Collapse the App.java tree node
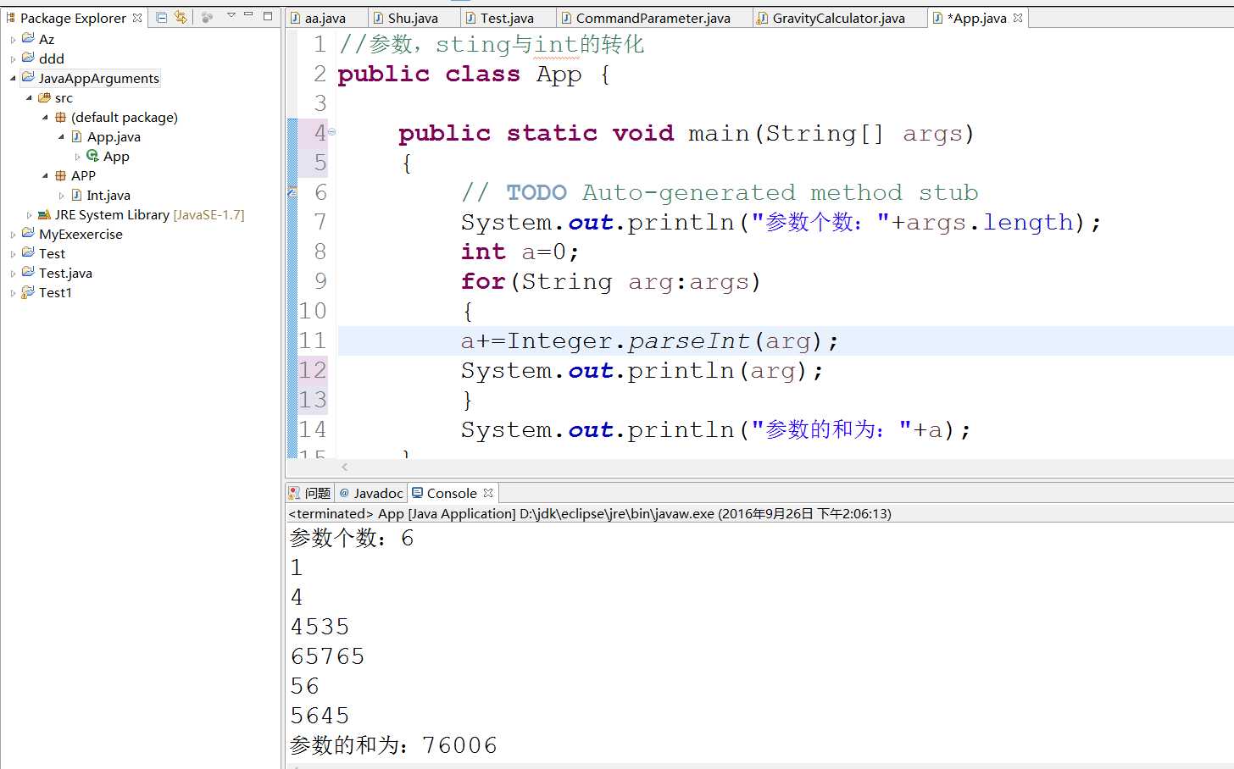The width and height of the screenshot is (1234, 769). [61, 137]
